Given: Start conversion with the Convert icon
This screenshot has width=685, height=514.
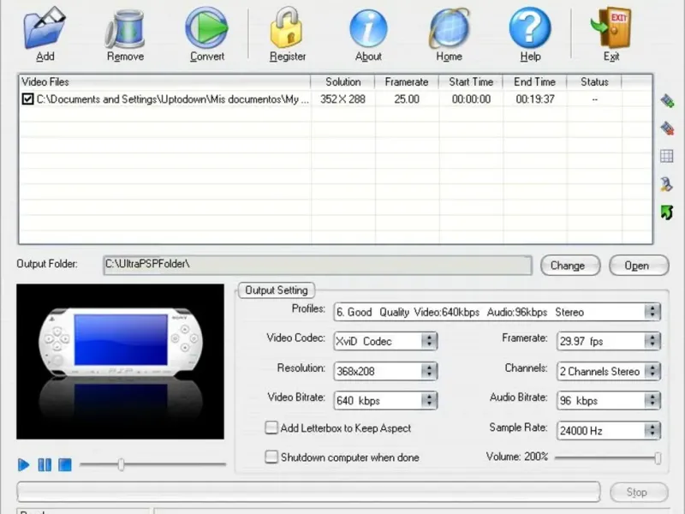Looking at the screenshot, I should (x=206, y=28).
